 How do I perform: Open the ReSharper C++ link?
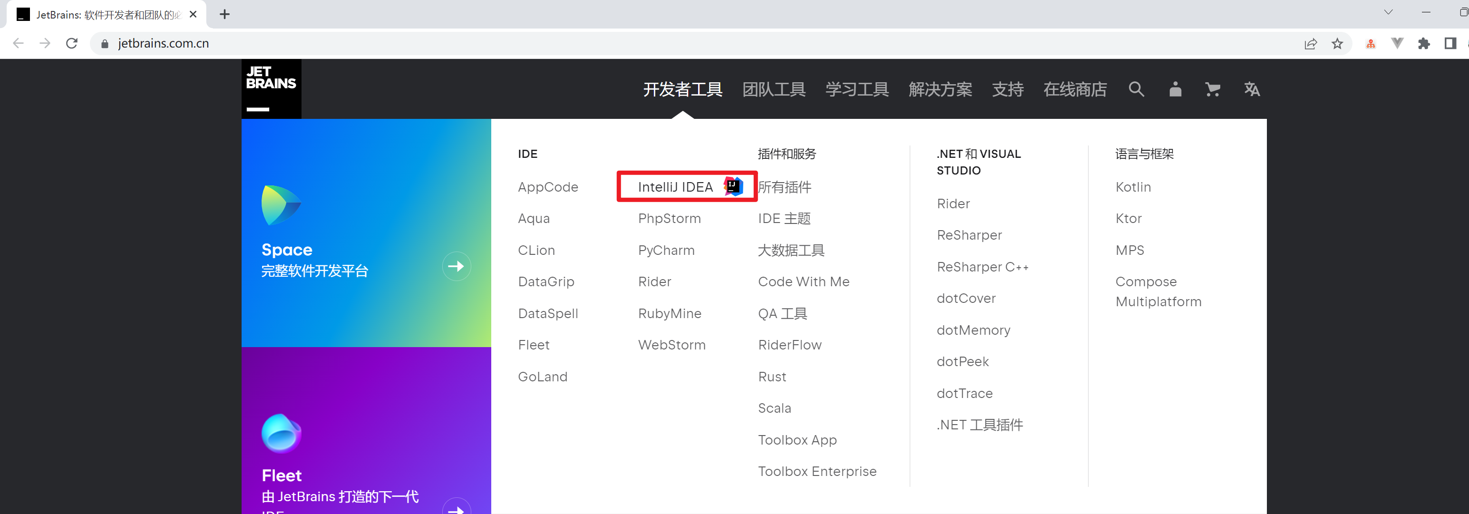click(983, 266)
